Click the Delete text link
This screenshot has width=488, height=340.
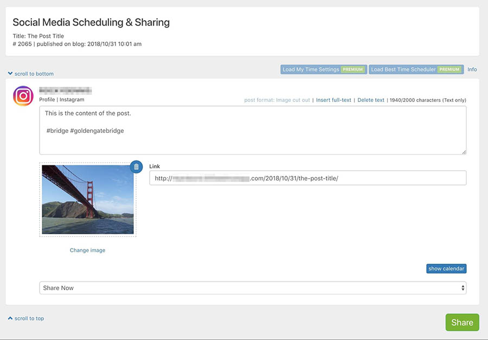[371, 100]
